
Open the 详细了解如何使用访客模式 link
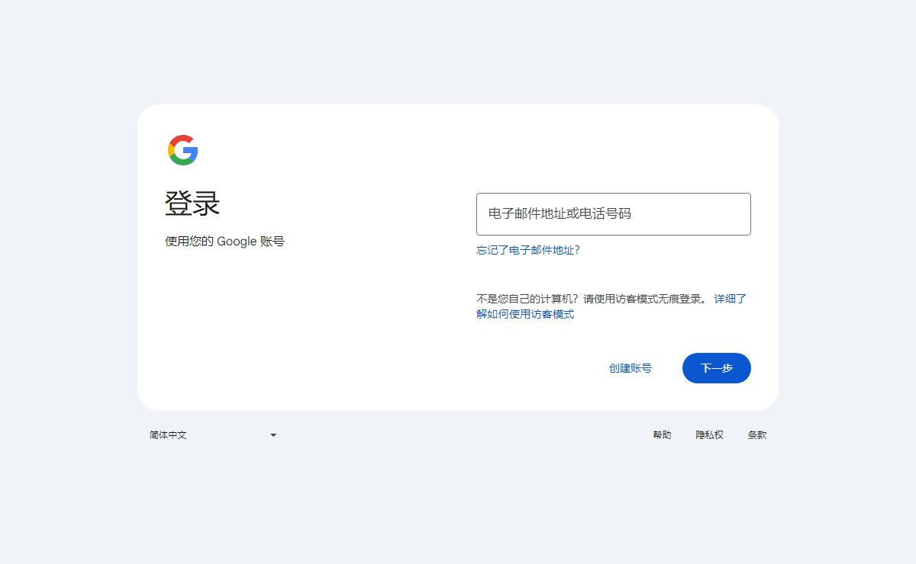(525, 314)
